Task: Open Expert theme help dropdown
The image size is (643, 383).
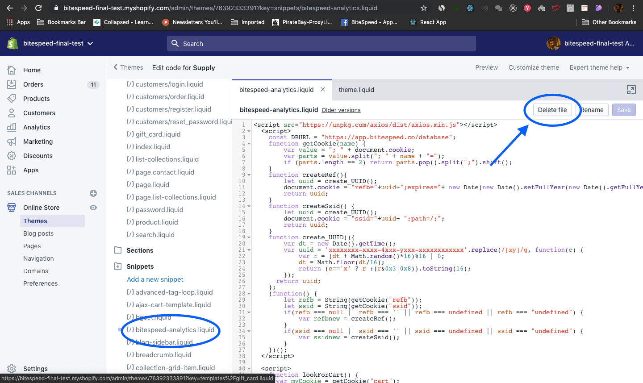Action: 600,67
